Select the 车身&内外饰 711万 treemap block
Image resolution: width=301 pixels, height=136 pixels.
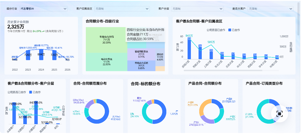click(x=107, y=40)
